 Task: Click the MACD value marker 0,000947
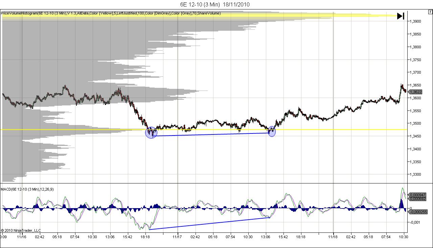[417, 195]
